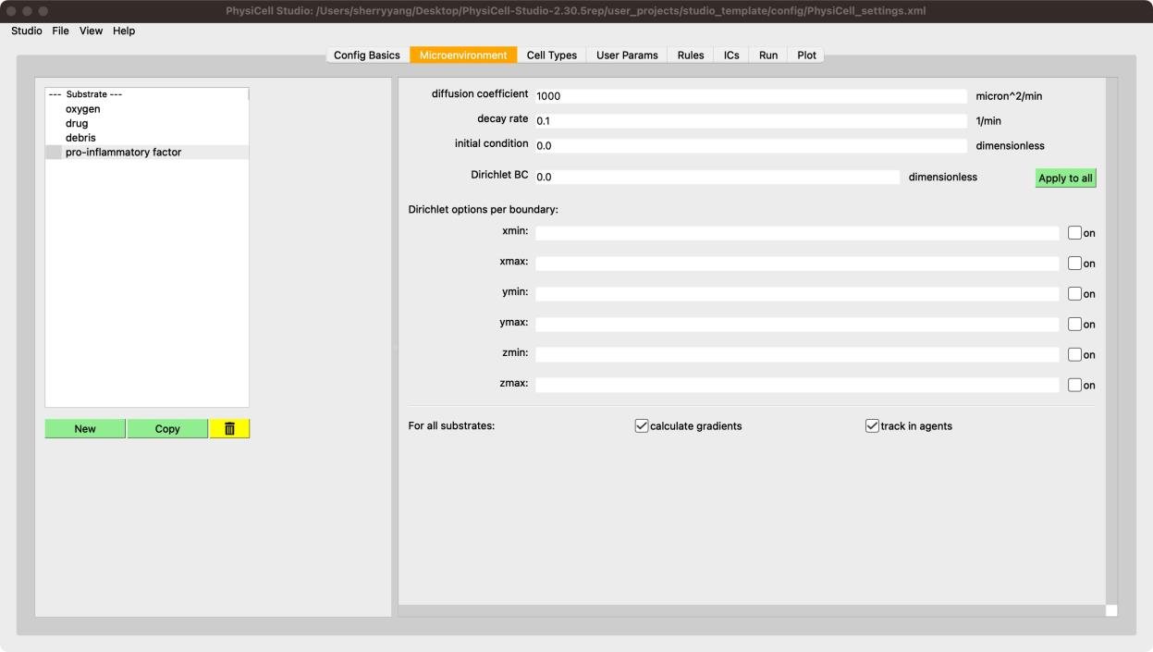Choose the debris substrate in list
The width and height of the screenshot is (1153, 652).
coord(80,138)
